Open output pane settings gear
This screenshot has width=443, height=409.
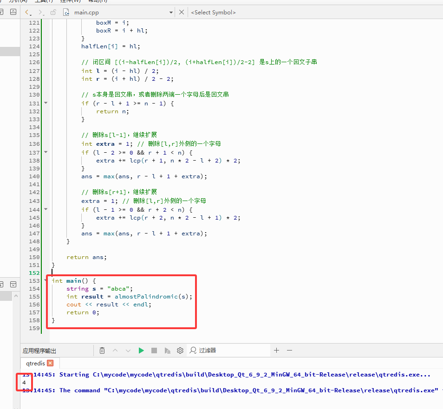click(180, 351)
